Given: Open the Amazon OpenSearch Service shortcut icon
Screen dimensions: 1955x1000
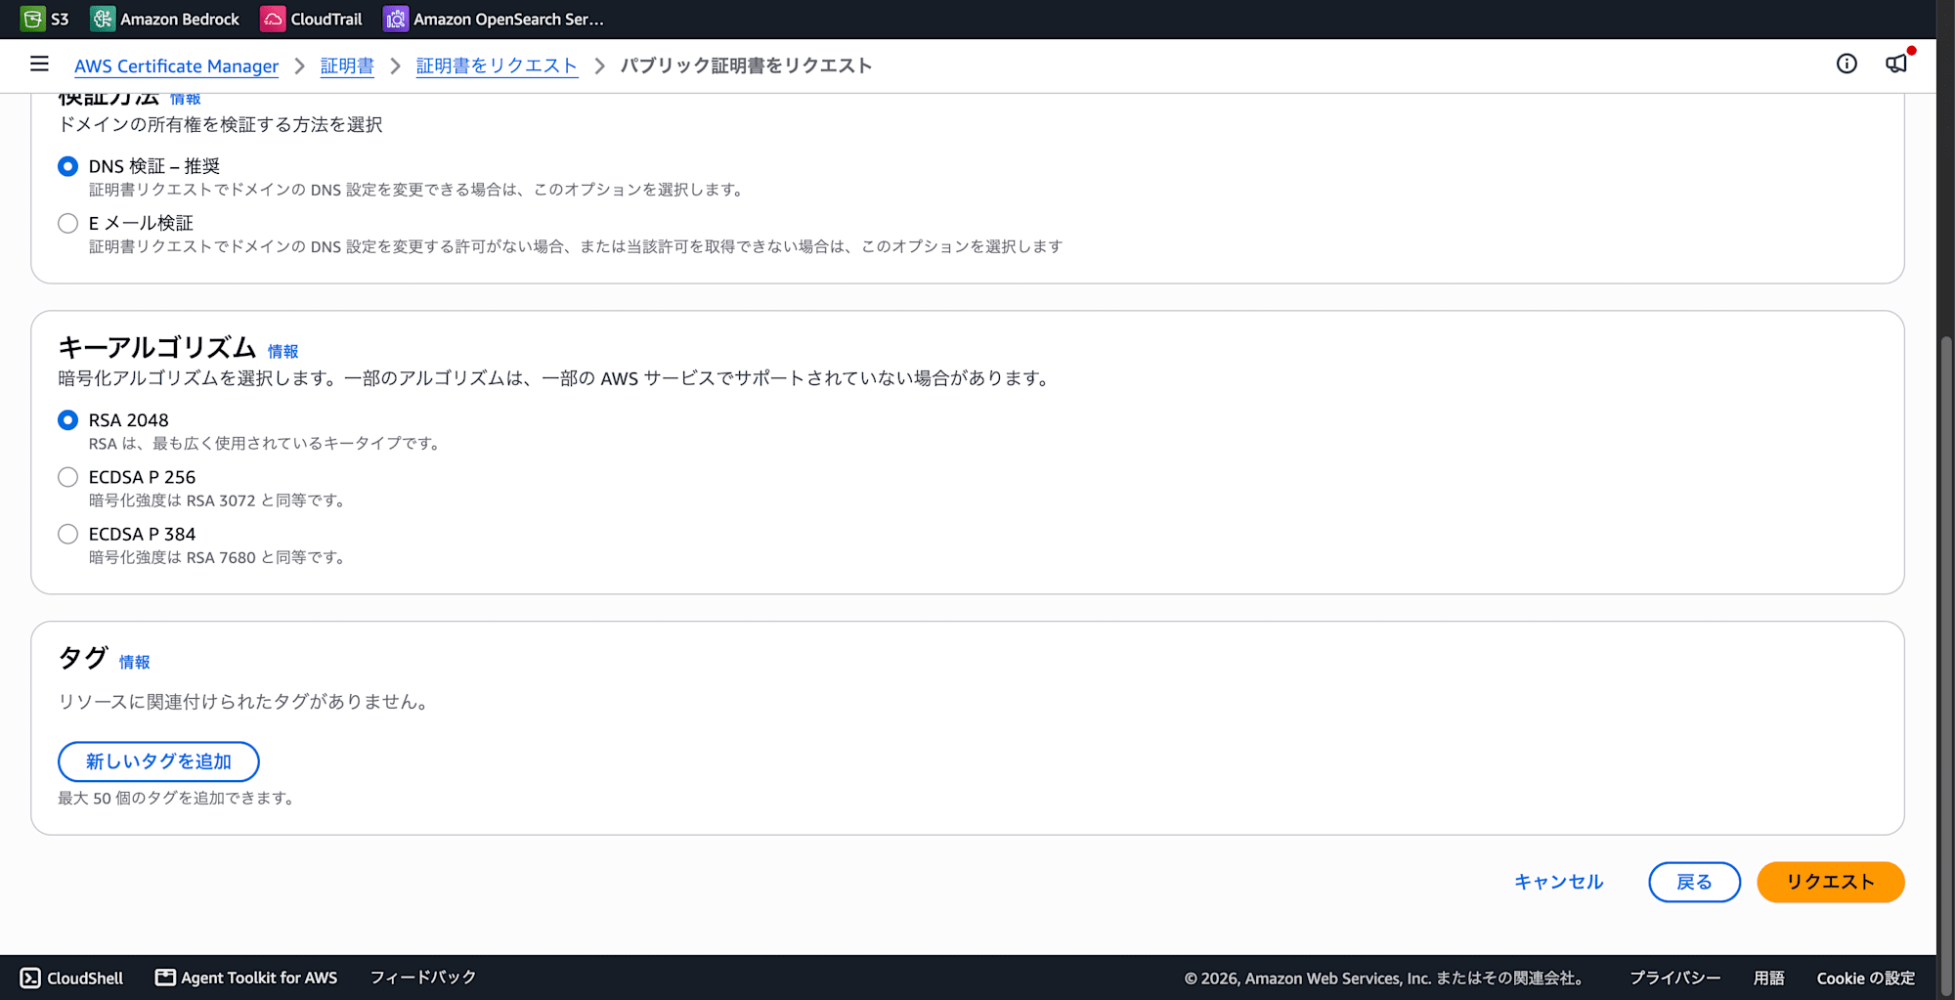Looking at the screenshot, I should pos(396,19).
